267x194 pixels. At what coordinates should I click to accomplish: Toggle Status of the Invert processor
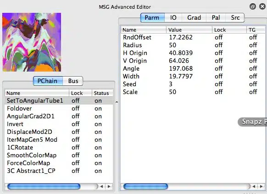(x=98, y=124)
